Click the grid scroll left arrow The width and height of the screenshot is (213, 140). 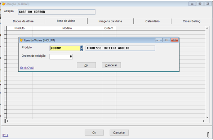tap(8, 121)
